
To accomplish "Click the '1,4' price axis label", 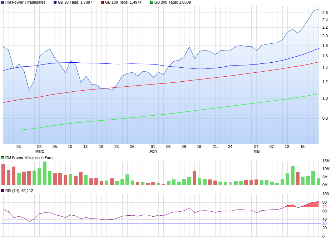I will pyautogui.click(x=325, y=68).
